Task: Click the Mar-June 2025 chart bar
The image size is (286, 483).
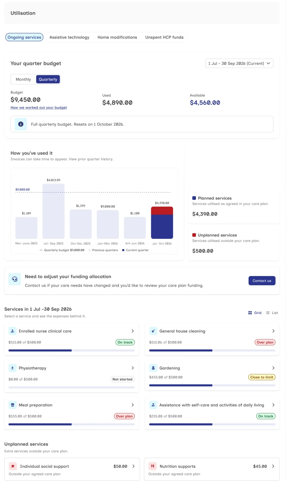Action: pos(26,228)
